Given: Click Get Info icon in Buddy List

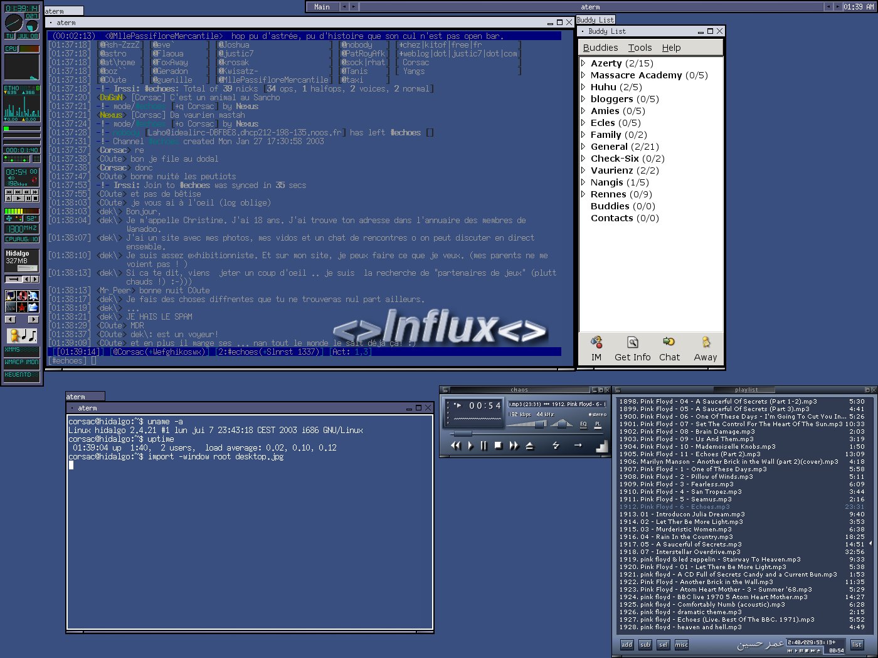Looking at the screenshot, I should pos(632,348).
